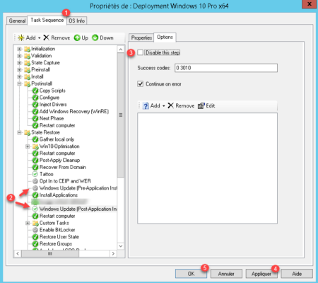This screenshot has height=283, width=318.
Task: Click the Add question-mark icon in conditions toolbar
Action: click(x=146, y=105)
